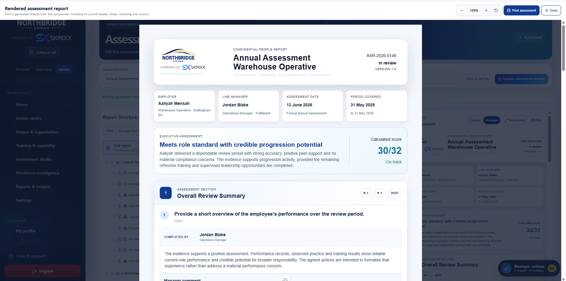The height and width of the screenshot is (281, 566).
Task: Zoom out with the minus button
Action: [461, 10]
